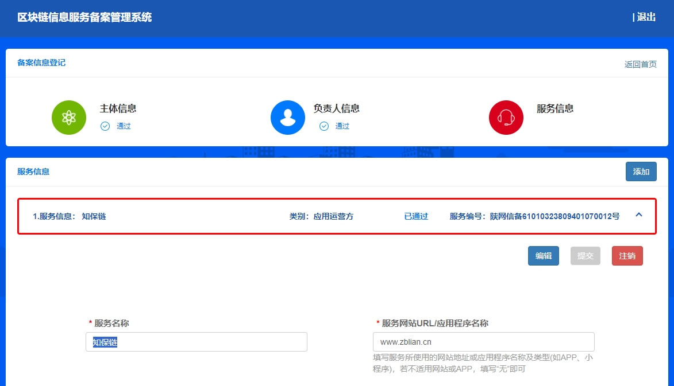Image resolution: width=674 pixels, height=386 pixels.
Task: Click the blue 编辑 button
Action: tap(543, 256)
